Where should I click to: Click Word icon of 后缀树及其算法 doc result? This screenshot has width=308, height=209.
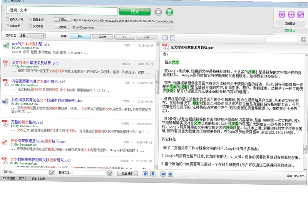pyautogui.click(x=5, y=101)
